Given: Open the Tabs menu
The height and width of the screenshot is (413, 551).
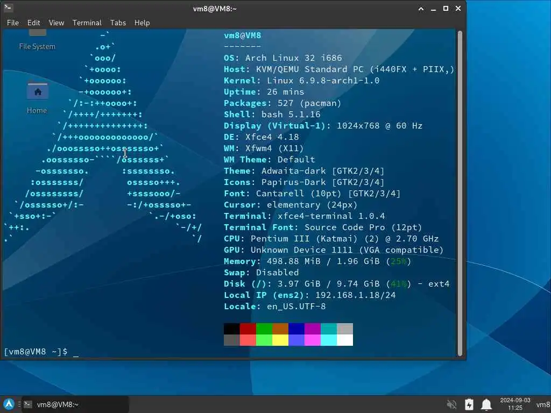Looking at the screenshot, I should click(x=118, y=23).
